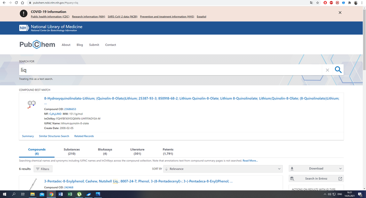Dismiss the COVID-19 information banner
This screenshot has width=366, height=198.
(340, 13)
